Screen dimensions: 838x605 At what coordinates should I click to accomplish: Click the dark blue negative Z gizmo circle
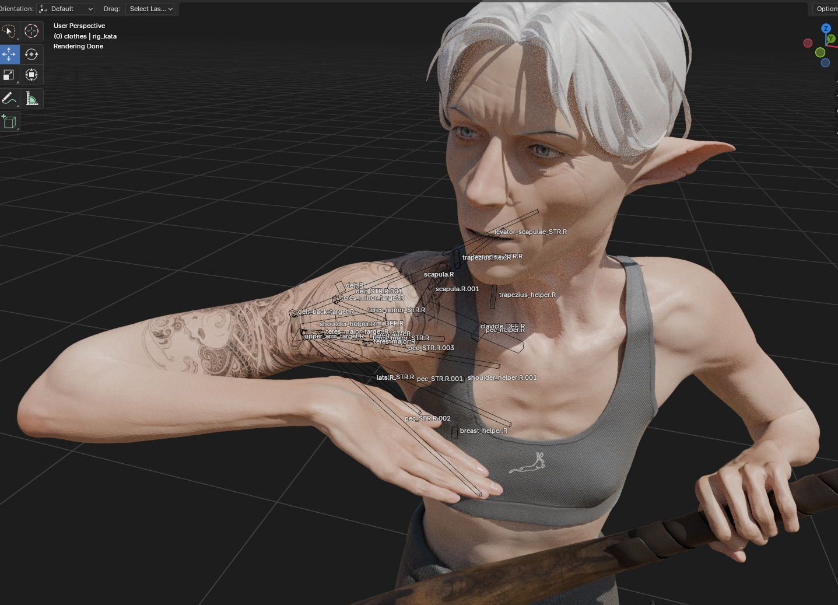coord(825,63)
